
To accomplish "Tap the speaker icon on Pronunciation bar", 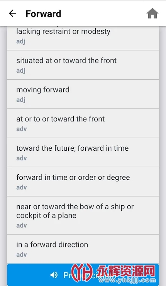I will pyautogui.click(x=54, y=275).
